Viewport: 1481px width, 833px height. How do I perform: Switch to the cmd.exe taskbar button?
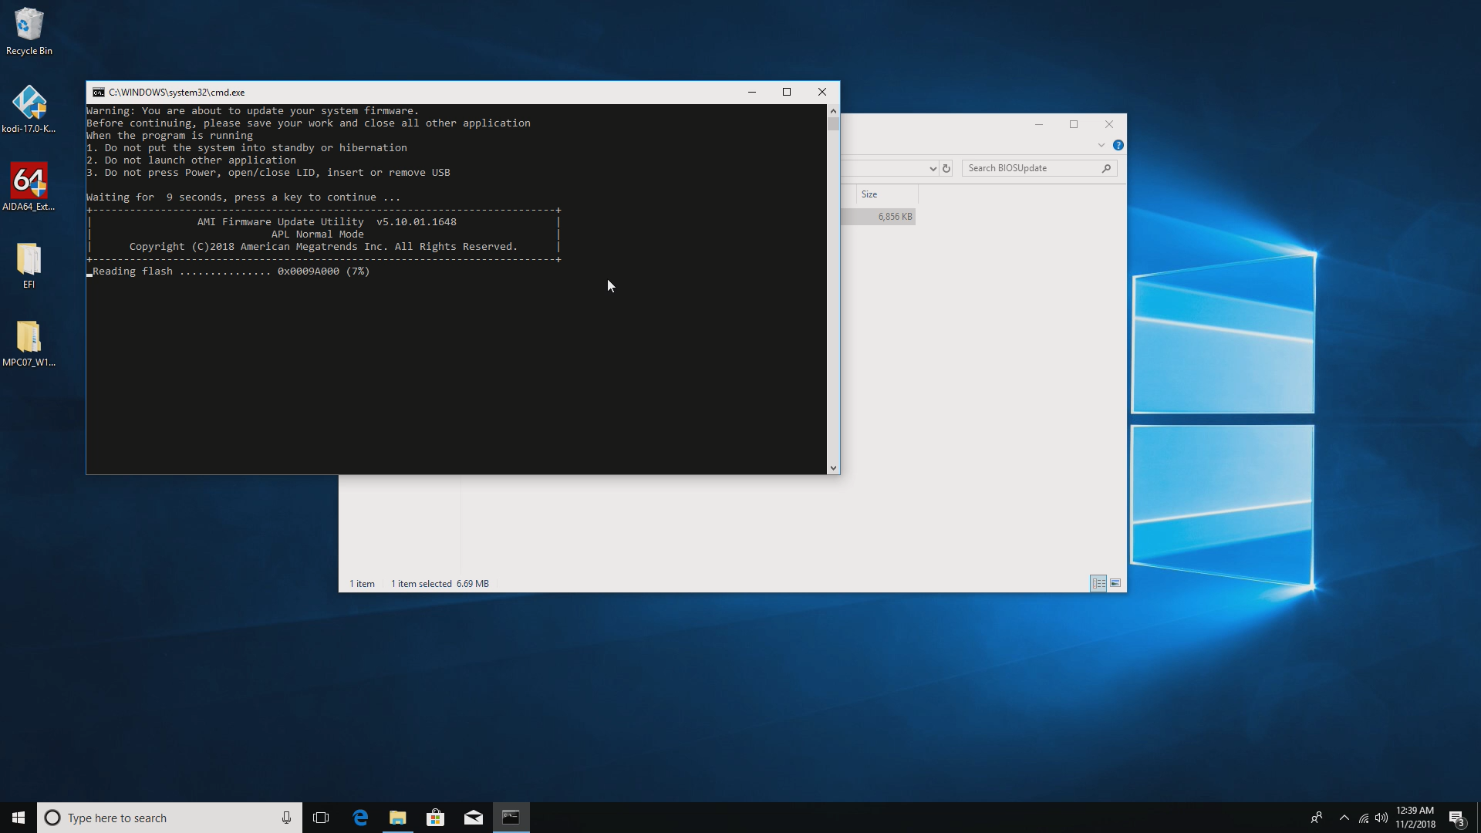click(x=511, y=818)
